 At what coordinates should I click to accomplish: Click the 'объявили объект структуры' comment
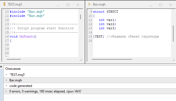134,36
